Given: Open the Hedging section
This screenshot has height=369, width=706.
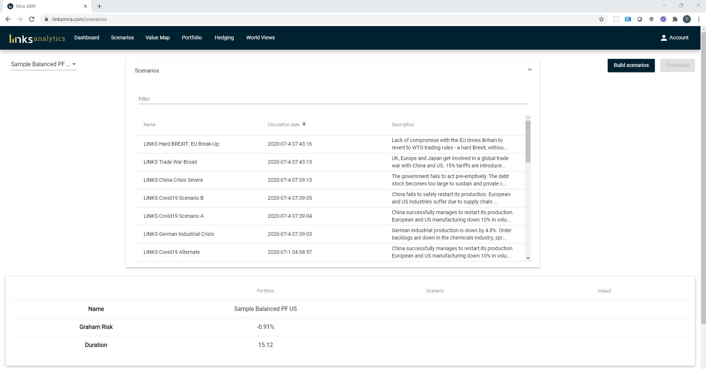Looking at the screenshot, I should pyautogui.click(x=224, y=38).
